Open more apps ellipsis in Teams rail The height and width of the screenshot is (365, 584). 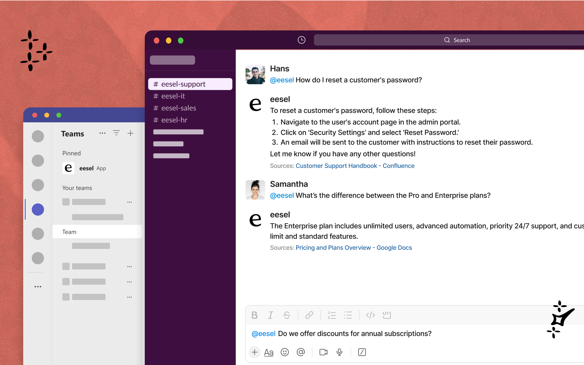[38, 287]
